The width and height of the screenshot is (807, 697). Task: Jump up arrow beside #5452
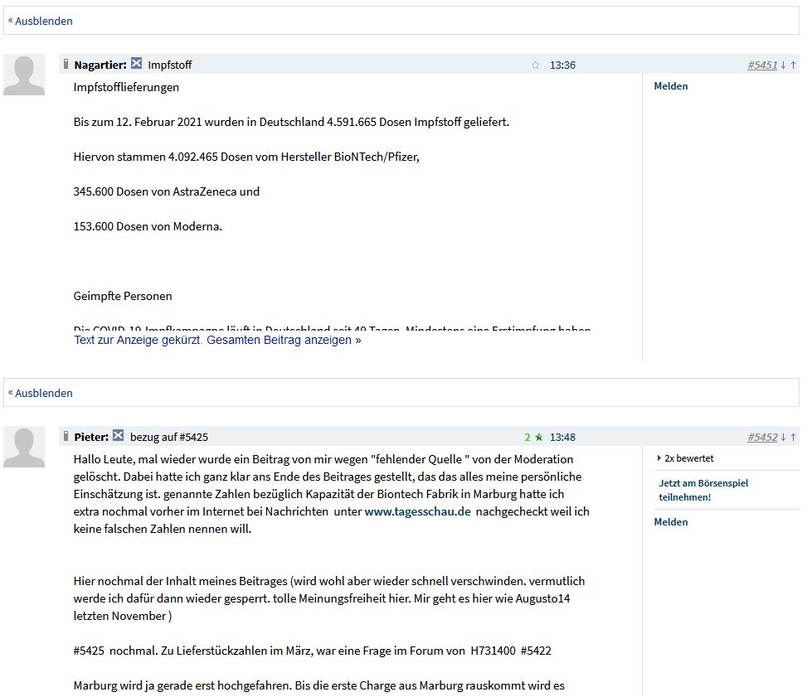pyautogui.click(x=793, y=437)
